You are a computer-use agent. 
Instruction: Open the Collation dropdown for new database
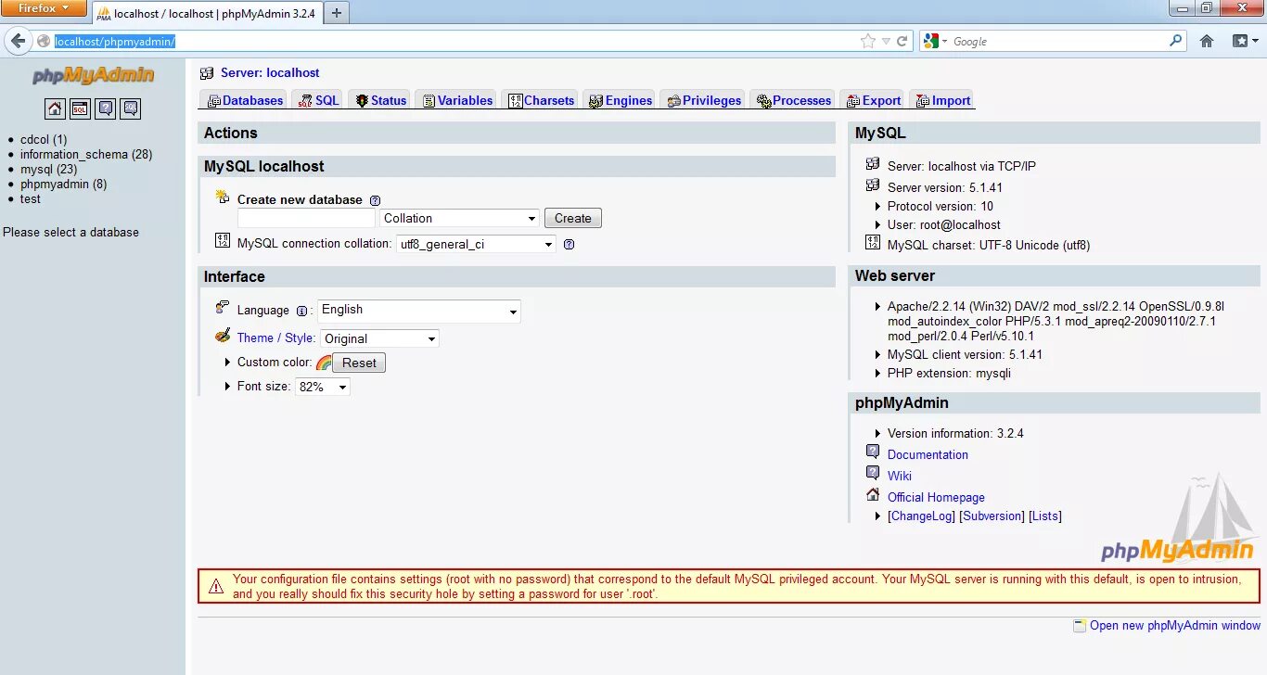460,219
